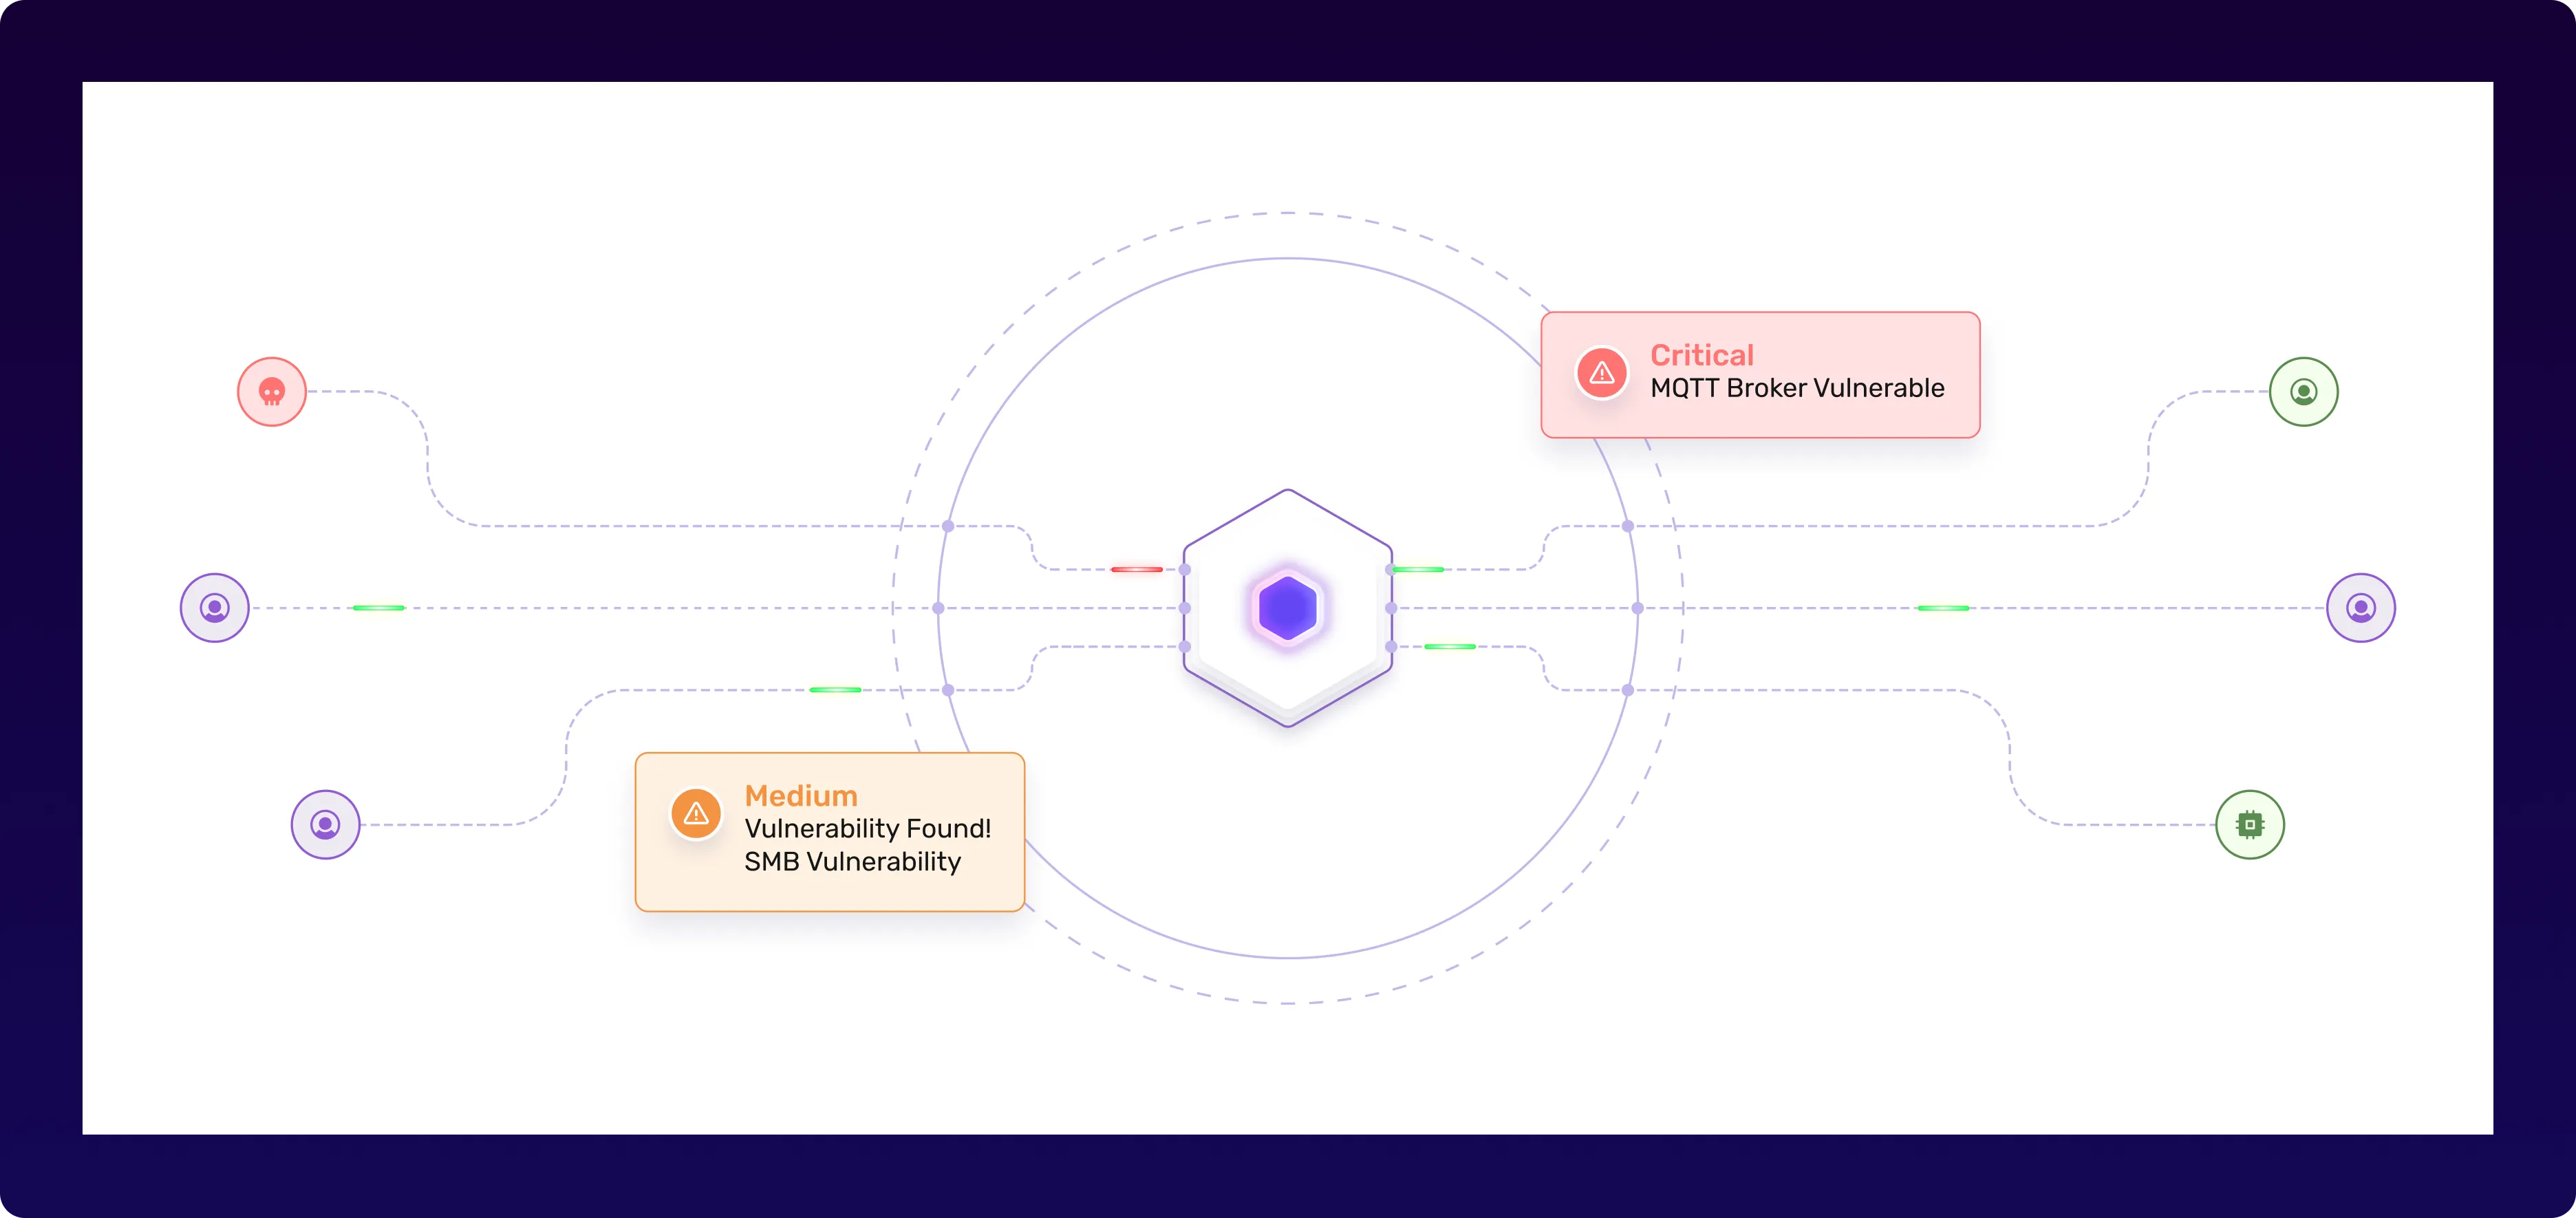This screenshot has width=2576, height=1218.
Task: Select the far-right purple user node
Action: tap(2360, 608)
